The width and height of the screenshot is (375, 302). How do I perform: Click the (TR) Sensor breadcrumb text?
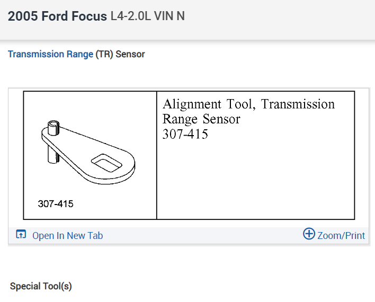[x=120, y=54]
